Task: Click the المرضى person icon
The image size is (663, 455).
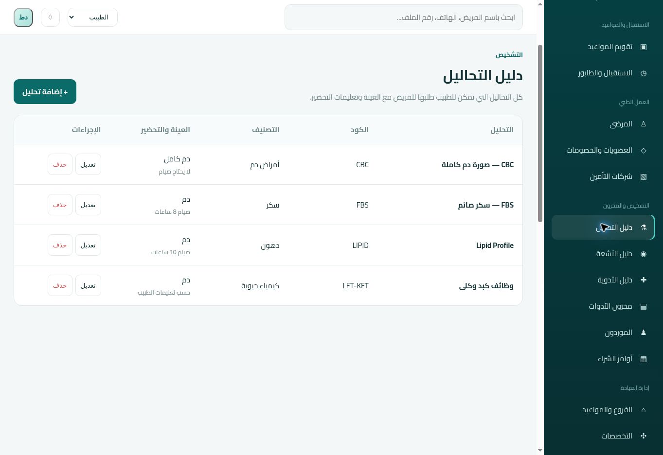Action: 644,124
